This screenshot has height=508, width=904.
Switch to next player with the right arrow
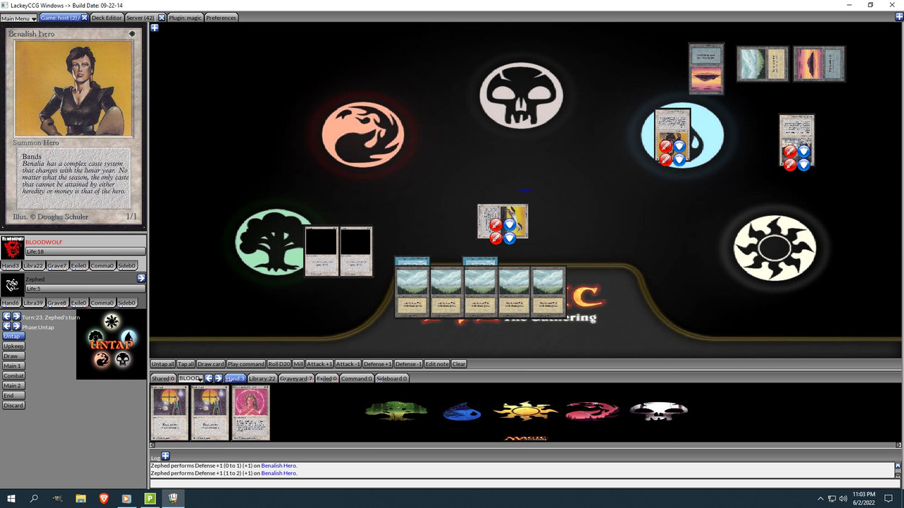click(218, 379)
